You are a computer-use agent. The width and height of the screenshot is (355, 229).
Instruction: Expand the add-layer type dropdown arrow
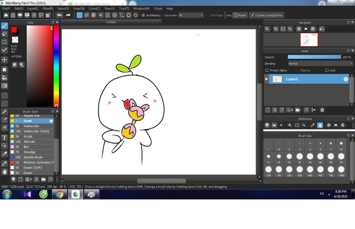coord(292,110)
